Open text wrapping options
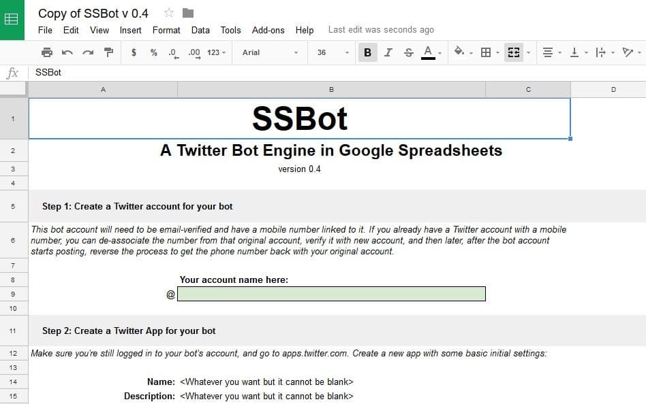 600,52
